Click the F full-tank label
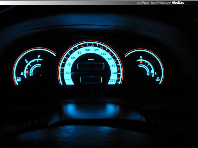 point(39,57)
